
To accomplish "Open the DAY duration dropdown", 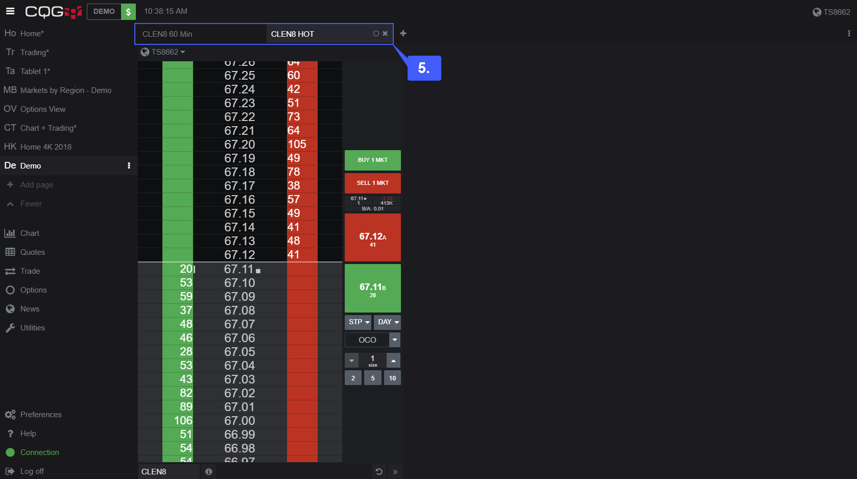I will pyautogui.click(x=387, y=322).
